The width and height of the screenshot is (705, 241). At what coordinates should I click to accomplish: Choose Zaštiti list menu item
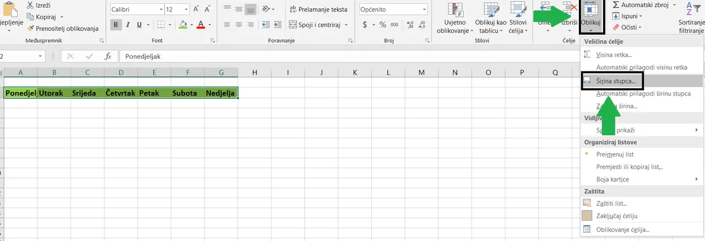[x=642, y=204]
